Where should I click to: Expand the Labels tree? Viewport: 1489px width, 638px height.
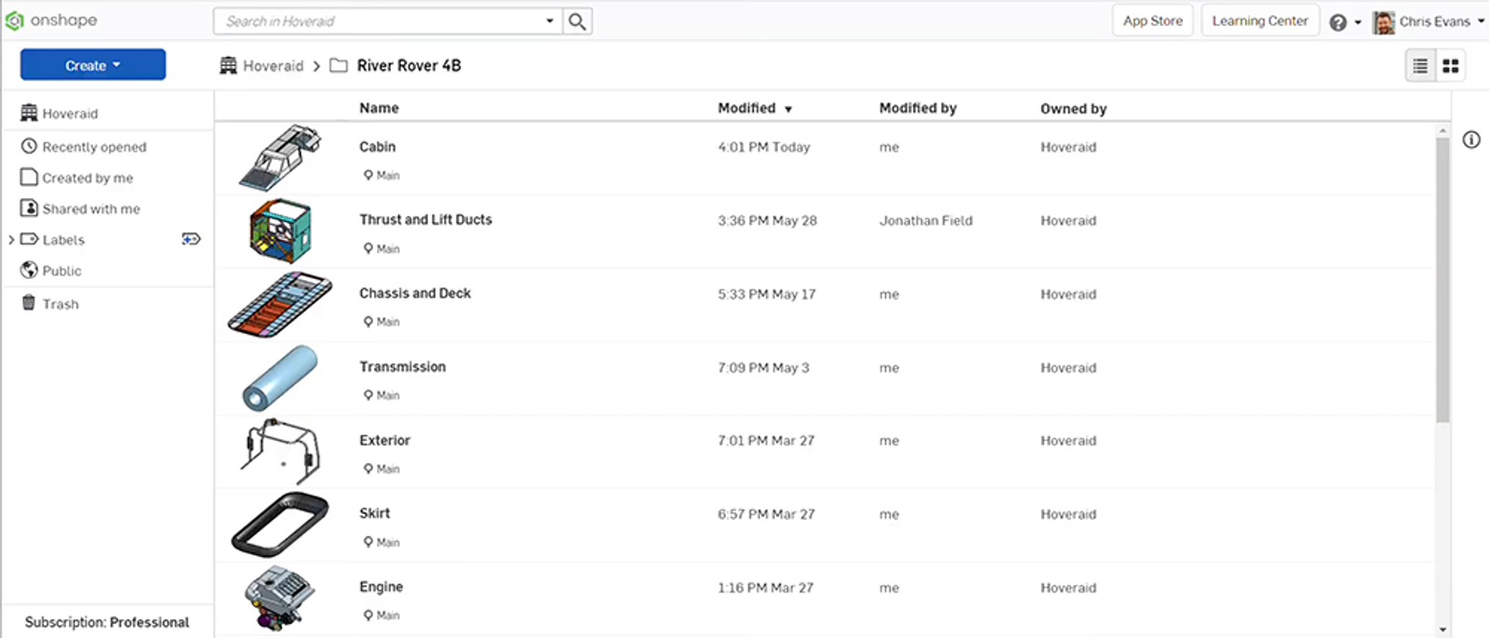11,240
